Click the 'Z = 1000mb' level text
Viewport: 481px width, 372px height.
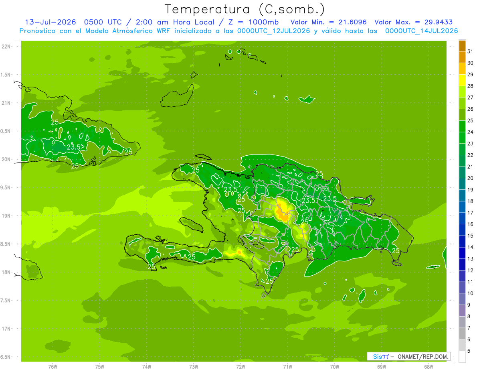coord(253,22)
